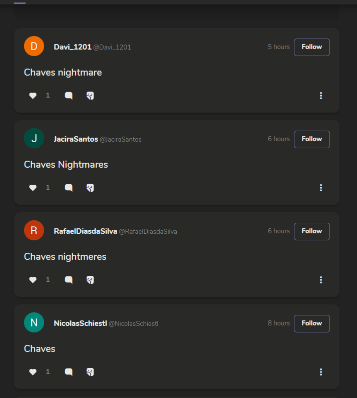
Task: Follow JaciraSantos
Action: tap(311, 139)
